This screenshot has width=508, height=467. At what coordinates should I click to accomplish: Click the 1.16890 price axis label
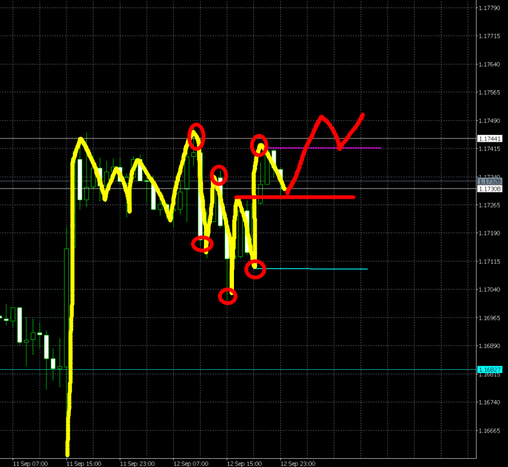[x=489, y=346]
